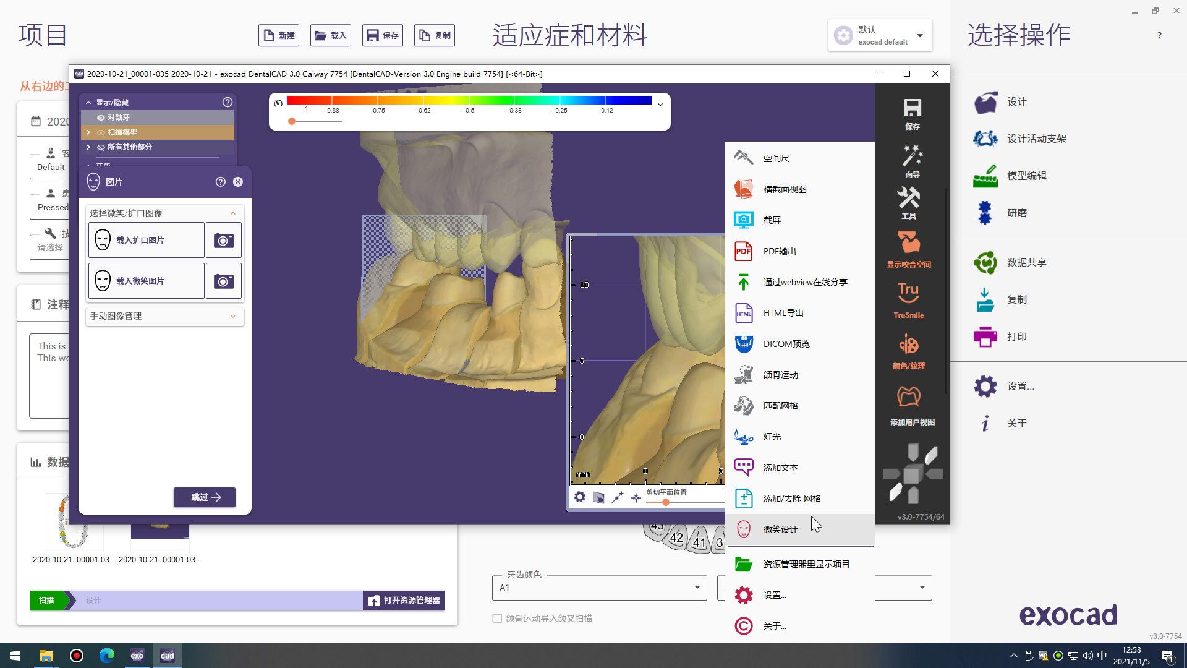Click 随过 continue button
This screenshot has width=1187, height=668.
(204, 497)
